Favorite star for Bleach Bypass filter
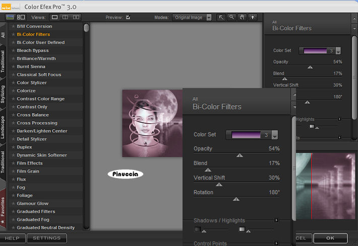This screenshot has width=358, height=246. (x=13, y=51)
